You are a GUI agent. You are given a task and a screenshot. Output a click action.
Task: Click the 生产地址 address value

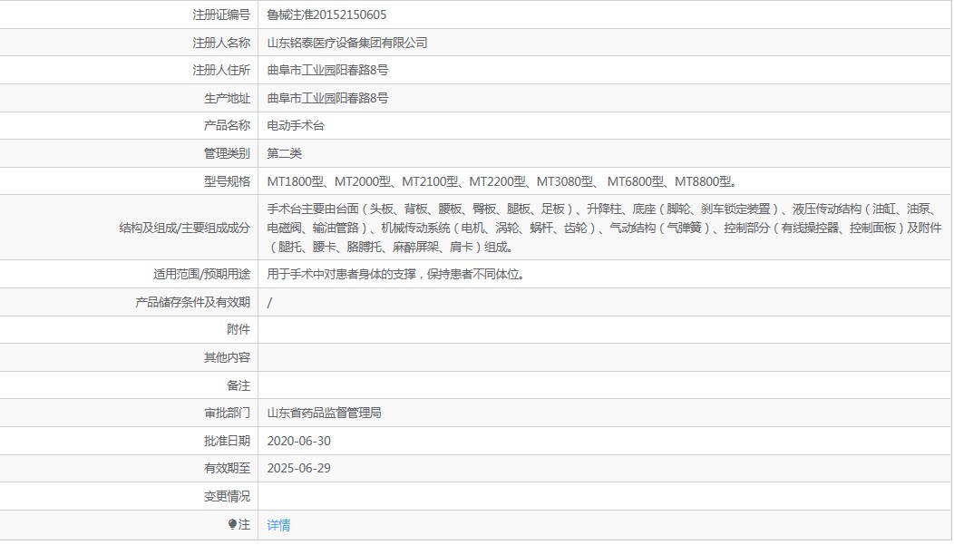[x=328, y=99]
